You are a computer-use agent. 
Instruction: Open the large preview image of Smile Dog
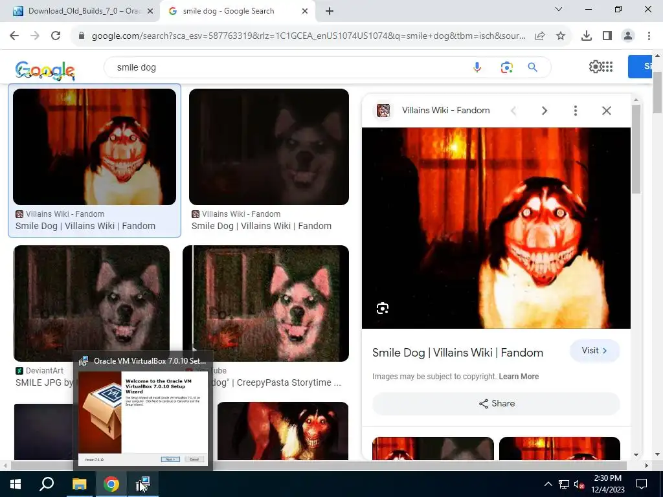(x=496, y=228)
